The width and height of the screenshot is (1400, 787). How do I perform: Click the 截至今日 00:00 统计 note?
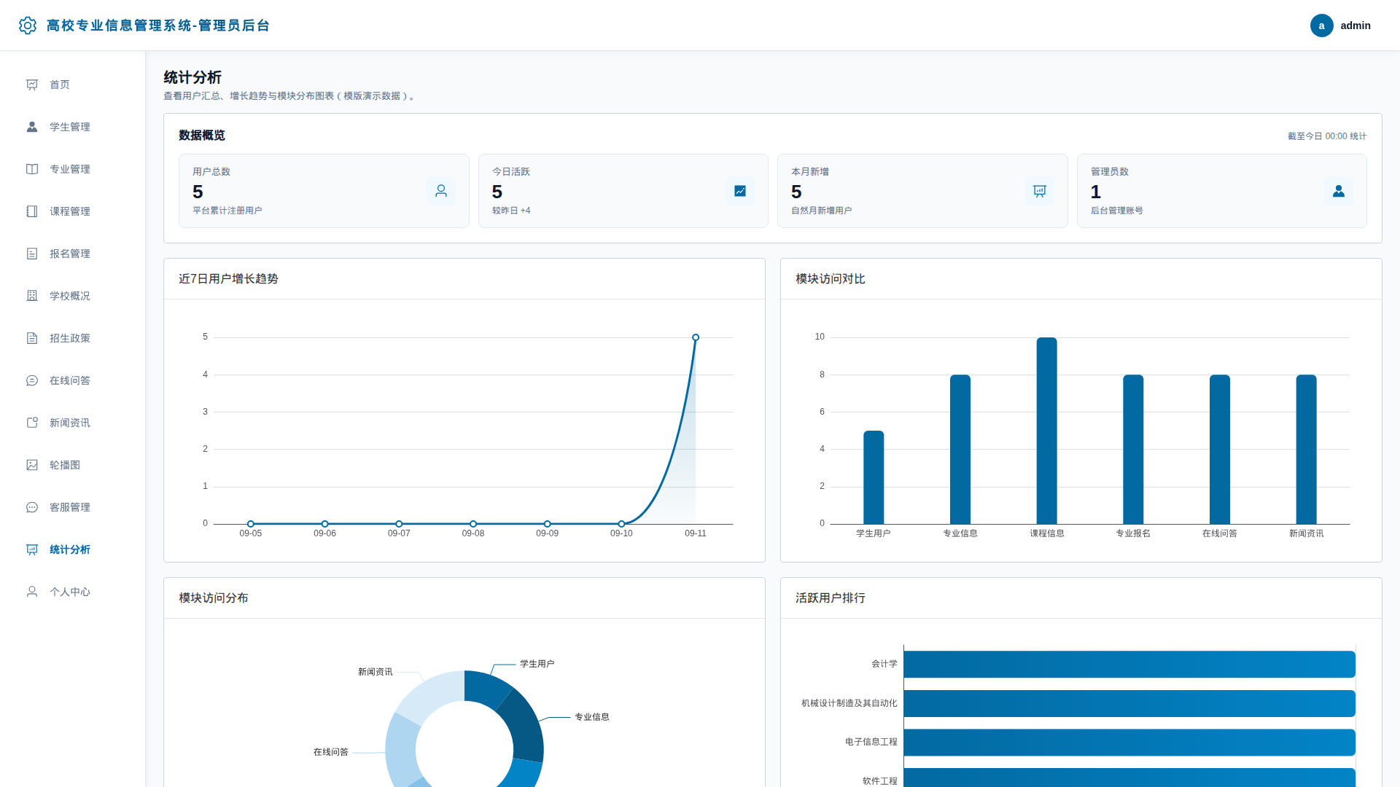tap(1327, 136)
